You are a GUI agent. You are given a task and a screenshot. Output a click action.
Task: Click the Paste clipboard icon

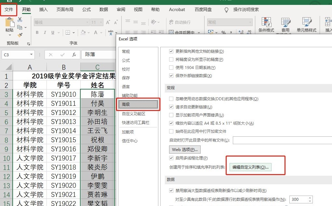click(9, 22)
